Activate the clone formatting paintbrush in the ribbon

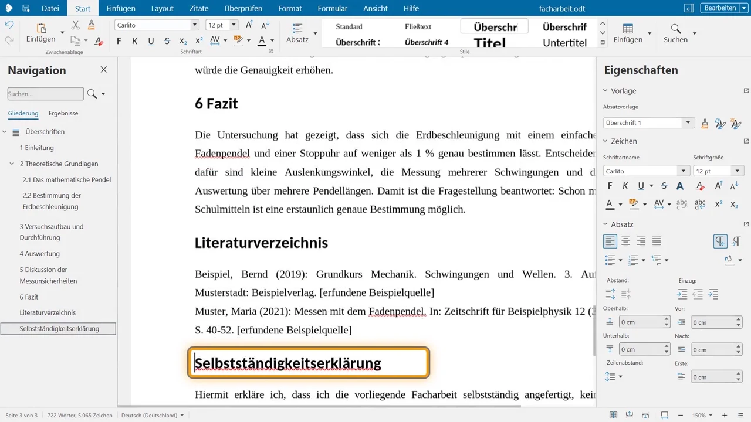(91, 25)
